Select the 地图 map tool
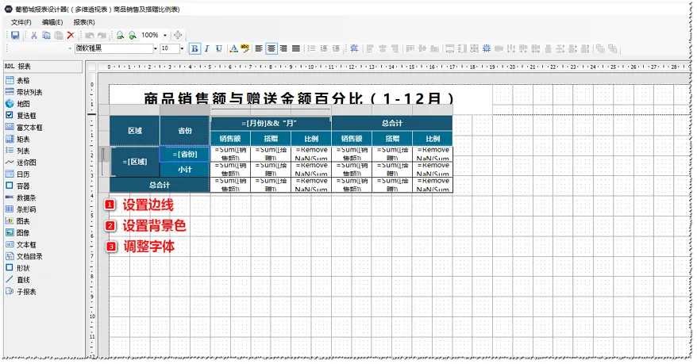The height and width of the screenshot is (364, 697). pyautogui.click(x=22, y=103)
